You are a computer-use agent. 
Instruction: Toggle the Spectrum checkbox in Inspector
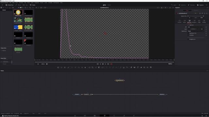point(188,25)
